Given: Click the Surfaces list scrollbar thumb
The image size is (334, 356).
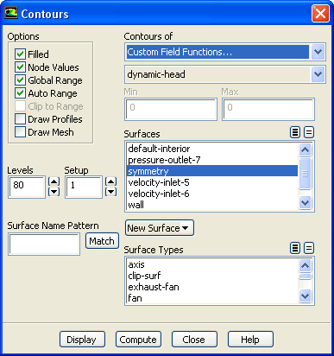Looking at the screenshot, I should [305, 174].
